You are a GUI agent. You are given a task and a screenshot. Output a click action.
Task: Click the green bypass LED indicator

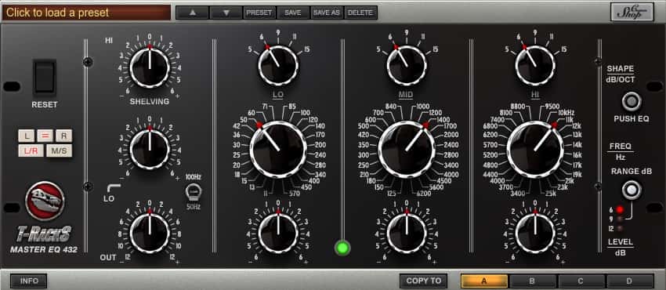click(x=342, y=248)
